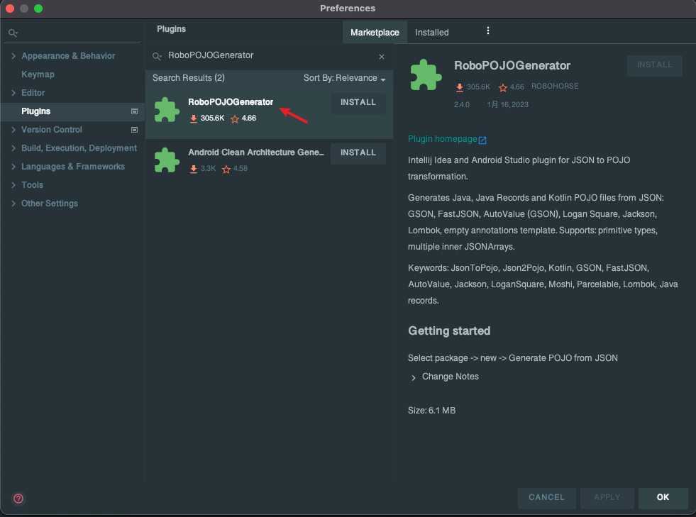Click the three-dot plugin options menu
This screenshot has height=517, width=696.
(487, 31)
